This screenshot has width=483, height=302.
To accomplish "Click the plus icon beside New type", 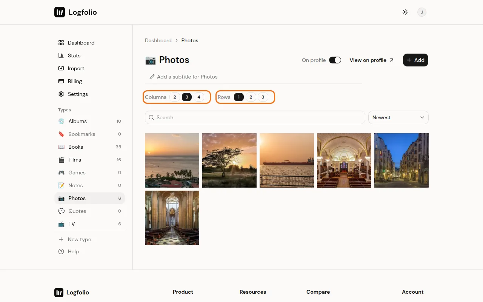I will 61,239.
